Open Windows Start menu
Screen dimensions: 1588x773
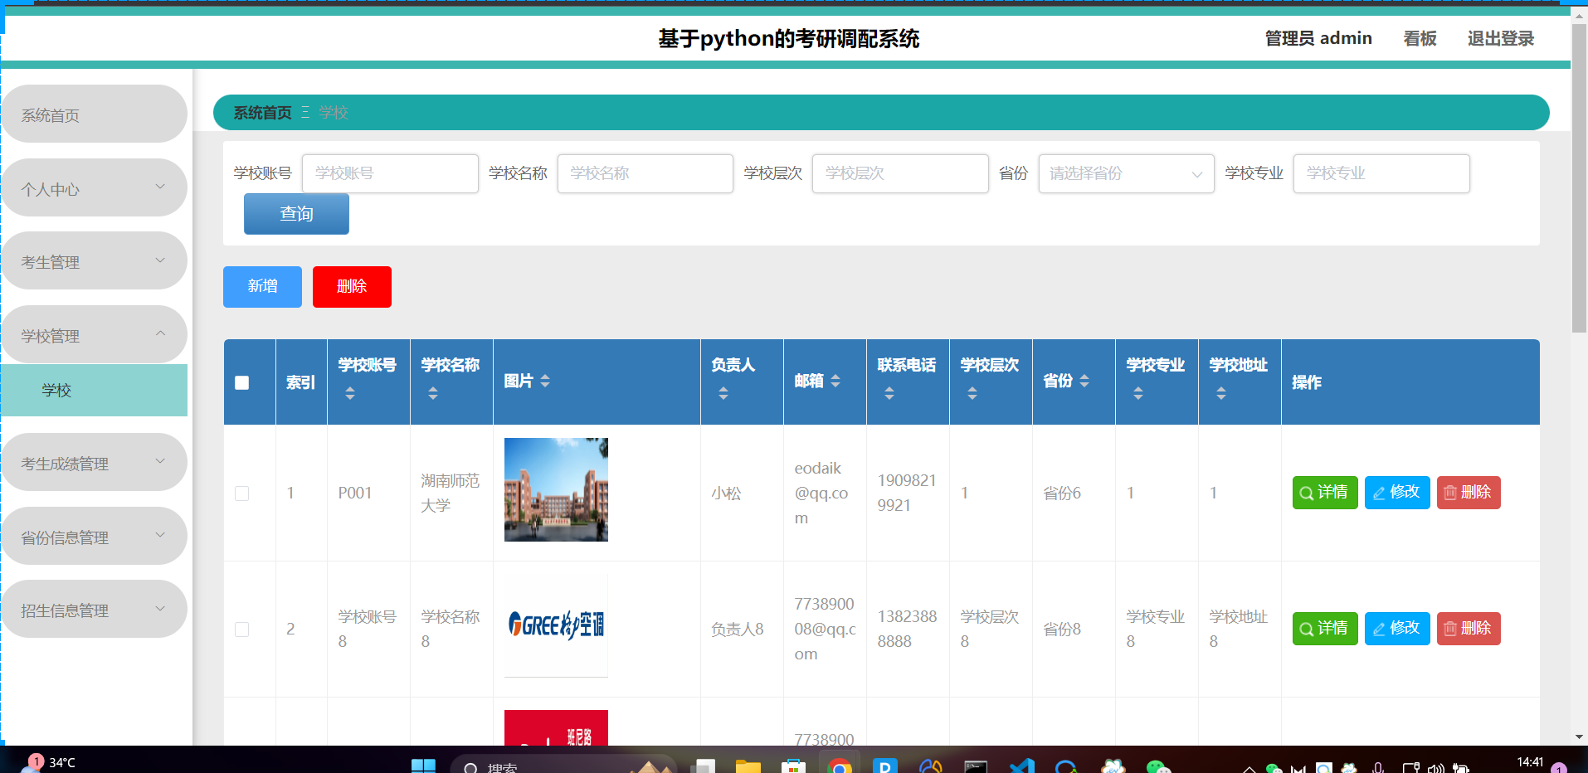pos(423,766)
